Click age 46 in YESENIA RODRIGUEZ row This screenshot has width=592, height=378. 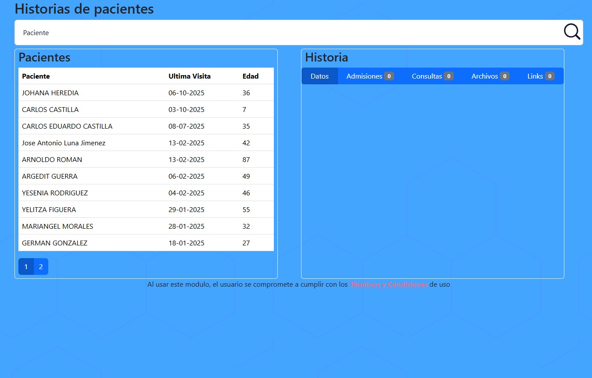point(246,193)
